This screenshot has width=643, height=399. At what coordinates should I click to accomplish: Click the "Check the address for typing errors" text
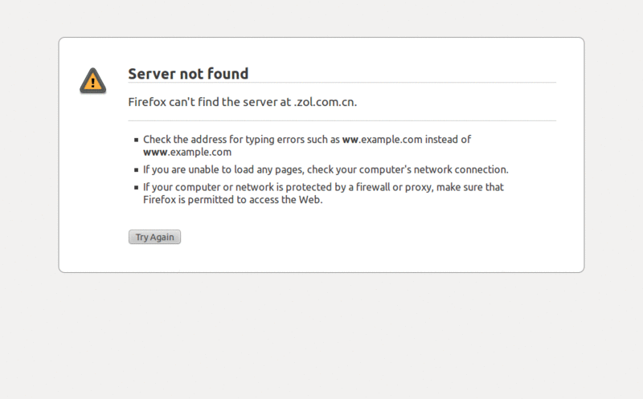(241, 140)
